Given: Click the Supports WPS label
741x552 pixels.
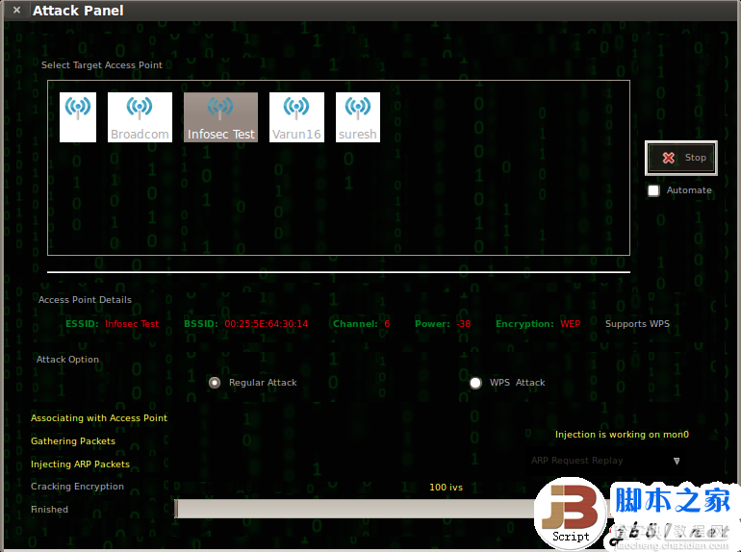Looking at the screenshot, I should tap(637, 324).
